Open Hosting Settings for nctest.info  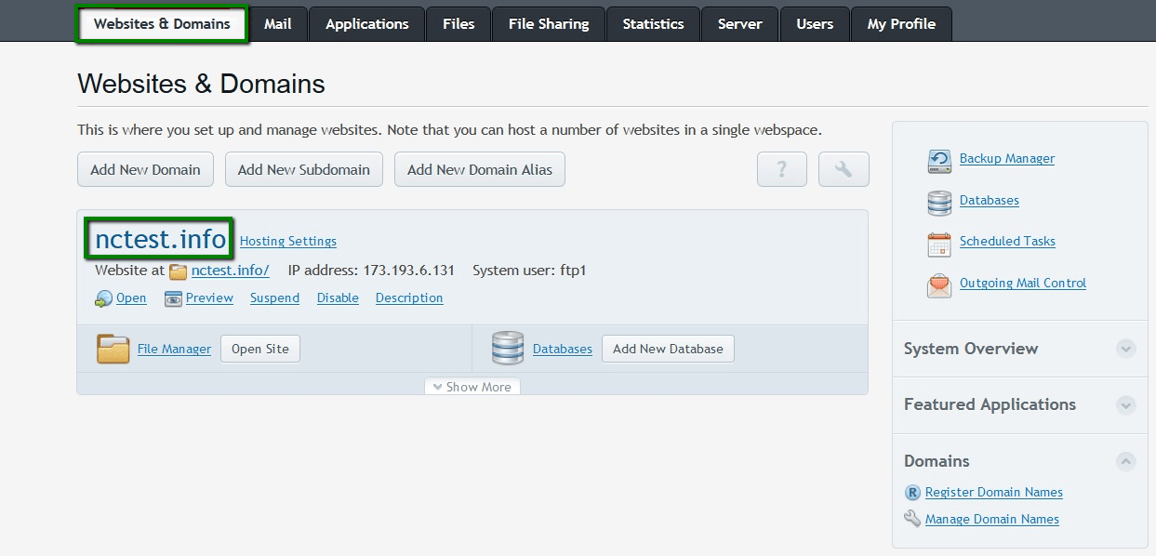pyautogui.click(x=287, y=241)
